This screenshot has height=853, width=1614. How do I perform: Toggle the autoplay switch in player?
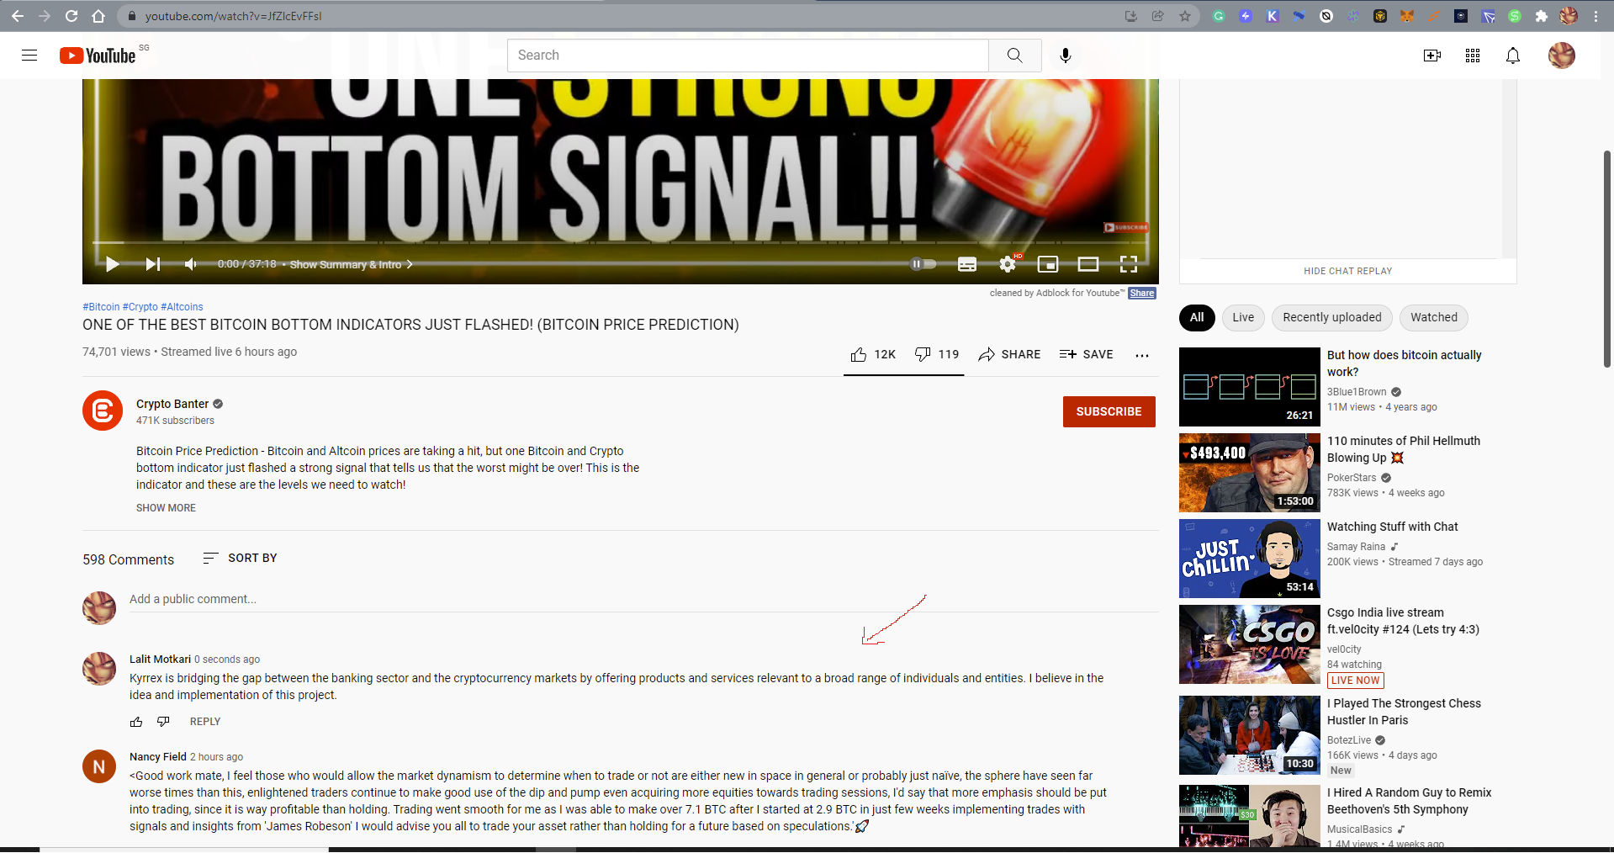coord(923,264)
